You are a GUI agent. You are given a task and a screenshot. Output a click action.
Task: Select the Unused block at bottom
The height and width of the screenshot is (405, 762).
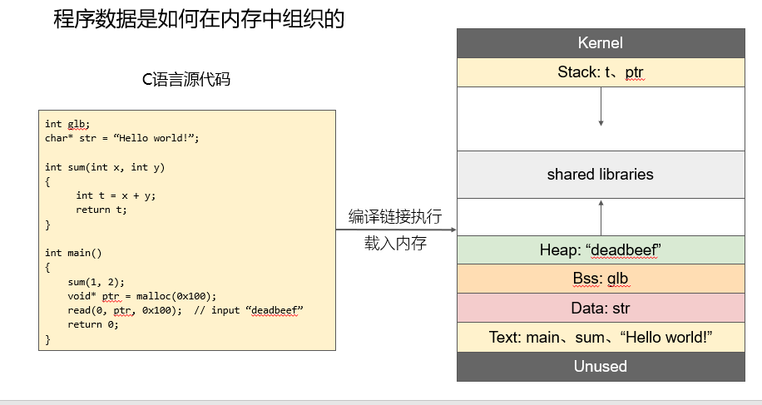600,366
